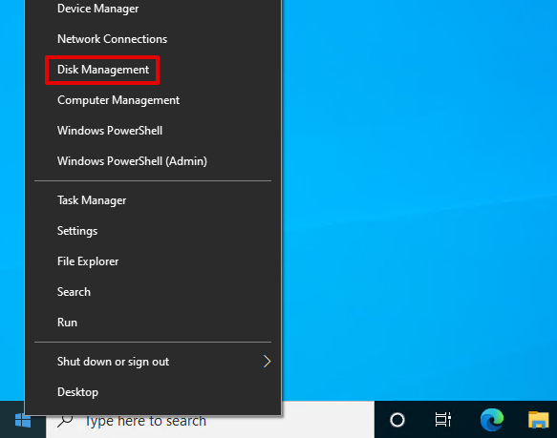Open File Explorer folder icon on taskbar
The width and height of the screenshot is (557, 438).
click(x=539, y=420)
